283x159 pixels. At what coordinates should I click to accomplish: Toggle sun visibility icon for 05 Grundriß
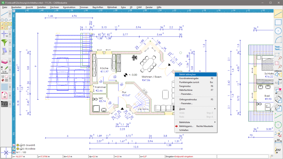(18, 145)
